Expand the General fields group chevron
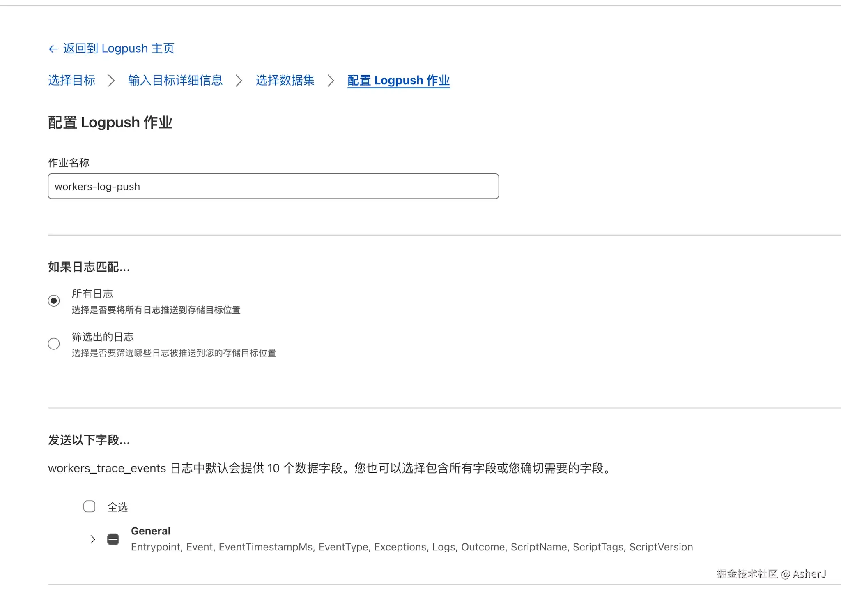 click(93, 539)
